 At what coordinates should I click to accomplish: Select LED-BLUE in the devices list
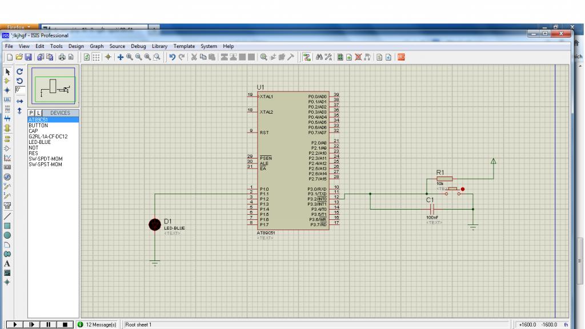tap(40, 142)
